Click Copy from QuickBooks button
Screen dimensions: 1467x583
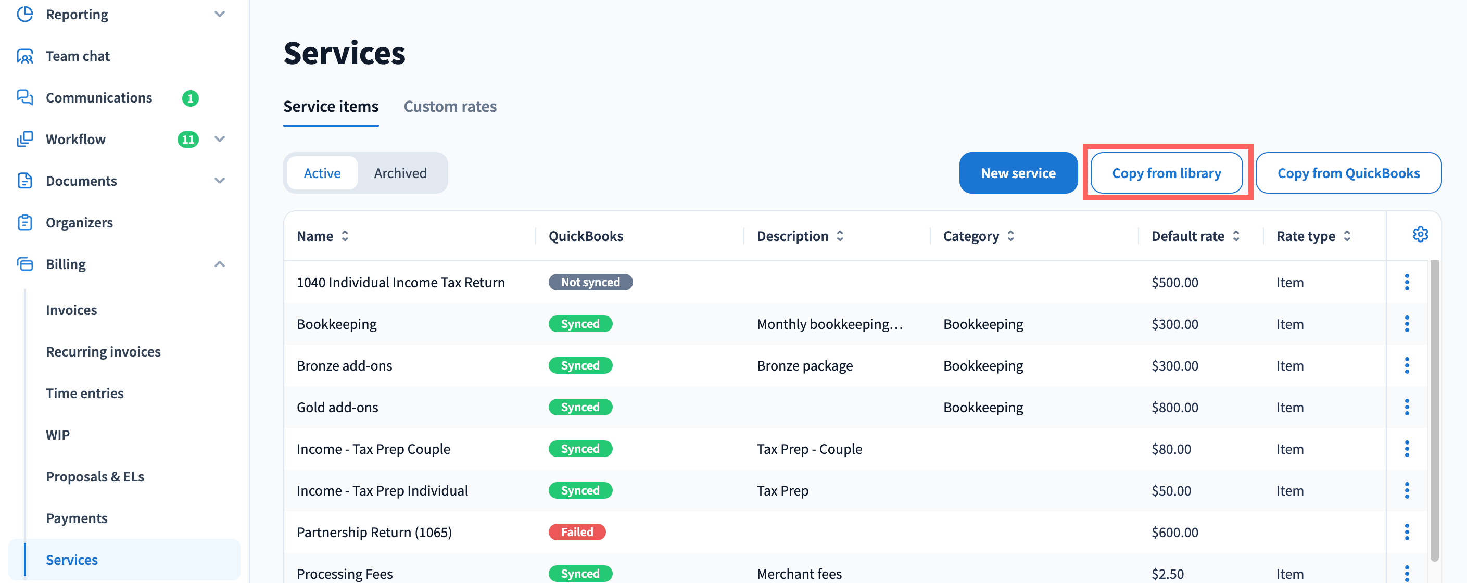tap(1348, 173)
